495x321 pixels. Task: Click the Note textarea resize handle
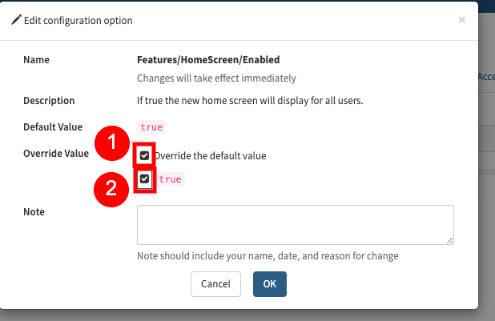tap(450, 240)
